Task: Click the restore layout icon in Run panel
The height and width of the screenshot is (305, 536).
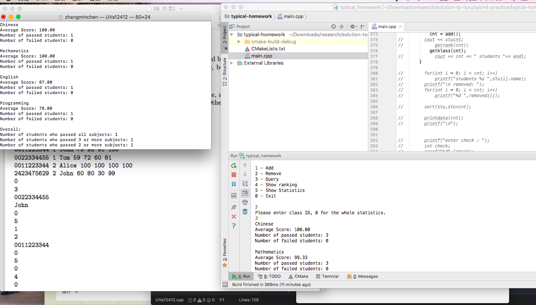Action: (x=234, y=195)
